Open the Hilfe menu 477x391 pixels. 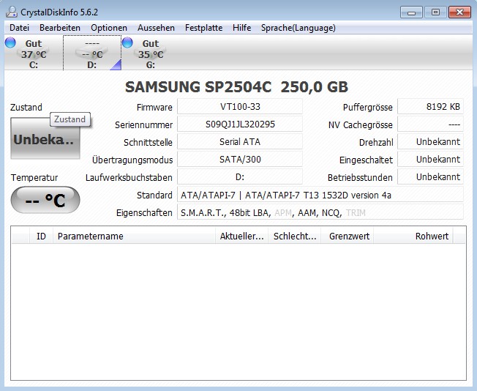pos(242,28)
